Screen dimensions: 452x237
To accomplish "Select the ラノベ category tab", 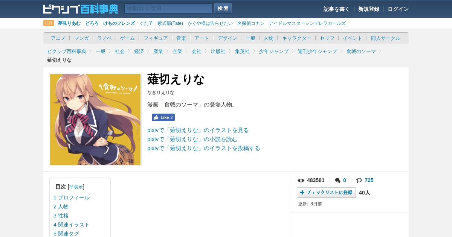I will 104,38.
